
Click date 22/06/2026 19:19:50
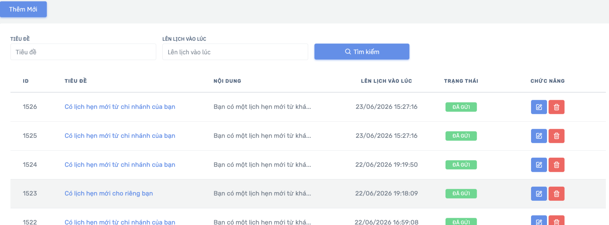pos(386,165)
